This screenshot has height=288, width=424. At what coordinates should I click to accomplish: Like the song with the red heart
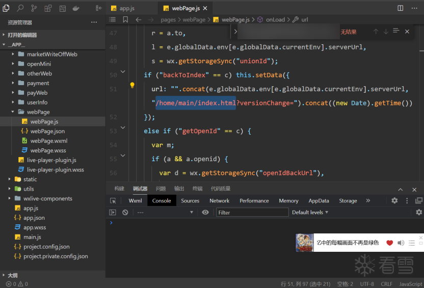390,243
